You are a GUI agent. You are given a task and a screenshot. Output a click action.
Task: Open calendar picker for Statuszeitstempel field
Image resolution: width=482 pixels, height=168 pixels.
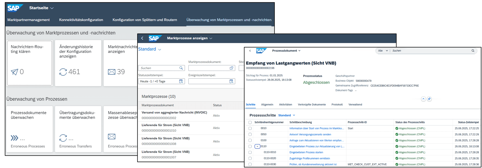click(181, 81)
